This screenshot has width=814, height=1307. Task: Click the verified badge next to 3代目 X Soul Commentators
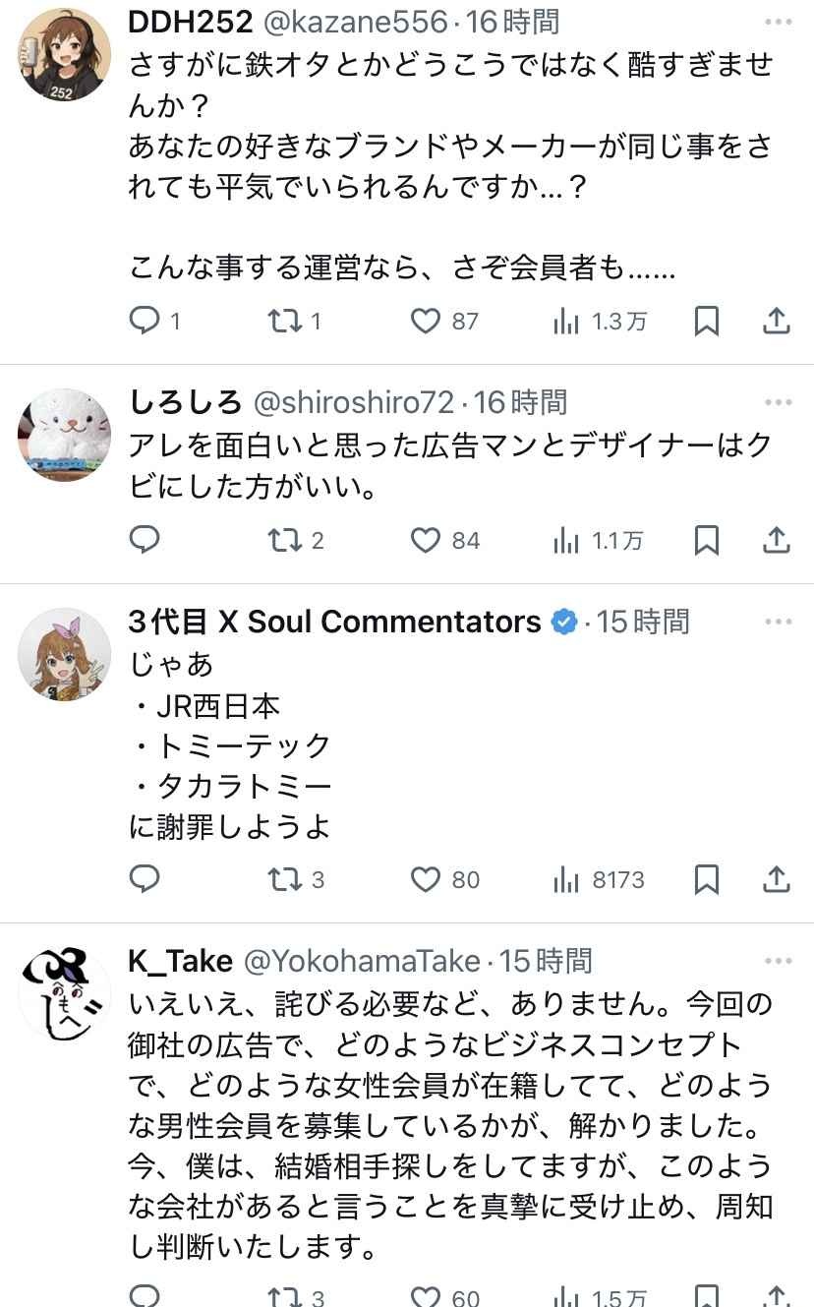562,622
